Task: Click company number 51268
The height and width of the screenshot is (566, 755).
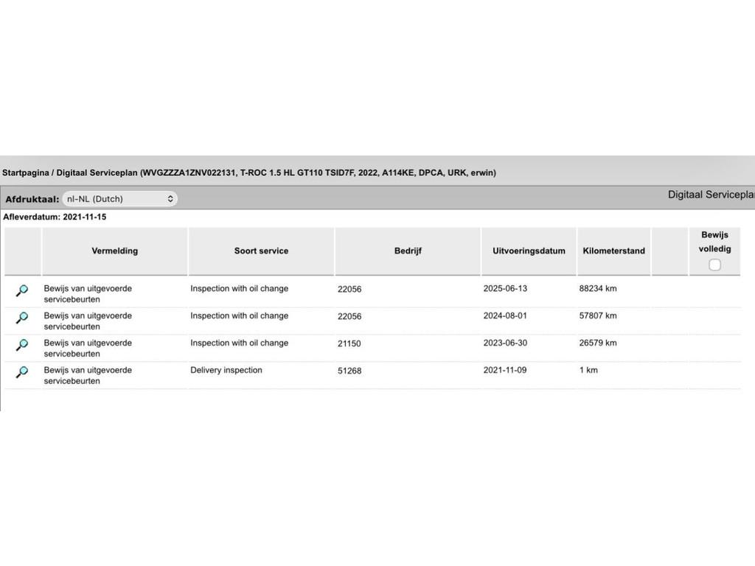Action: pos(349,371)
